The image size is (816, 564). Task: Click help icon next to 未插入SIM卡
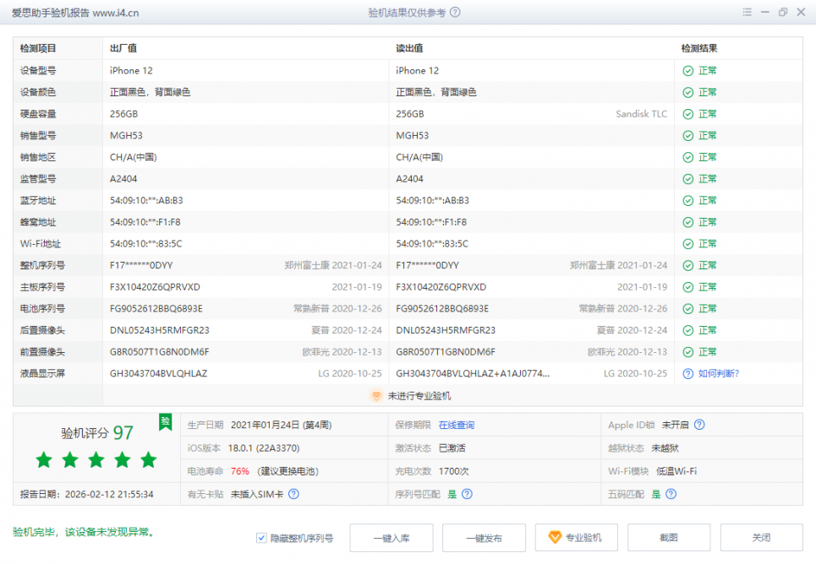click(x=293, y=494)
